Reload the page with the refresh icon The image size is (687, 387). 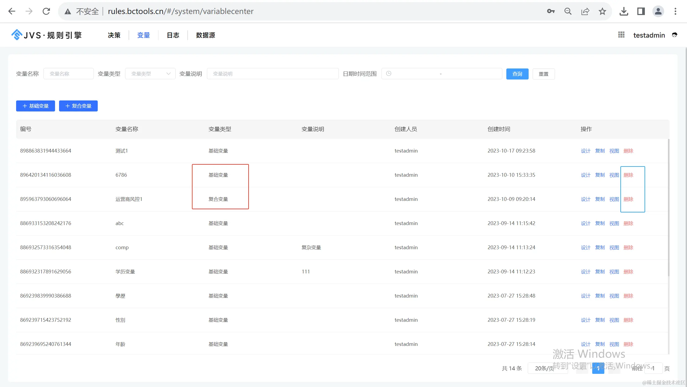point(46,11)
